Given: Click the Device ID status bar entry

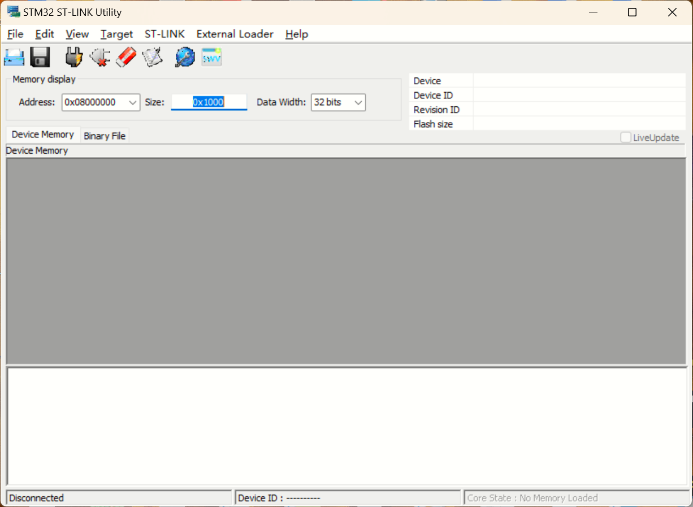Looking at the screenshot, I should 348,498.
